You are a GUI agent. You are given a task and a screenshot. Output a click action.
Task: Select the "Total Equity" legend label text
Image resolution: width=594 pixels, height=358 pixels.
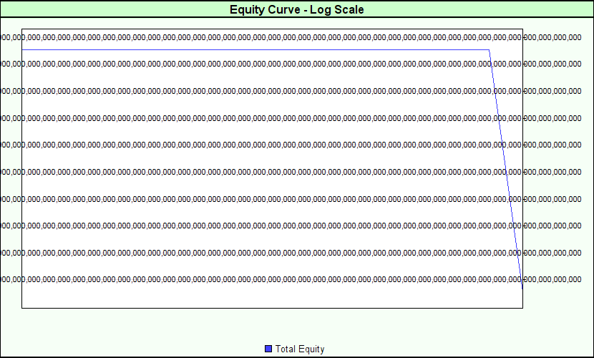point(300,349)
